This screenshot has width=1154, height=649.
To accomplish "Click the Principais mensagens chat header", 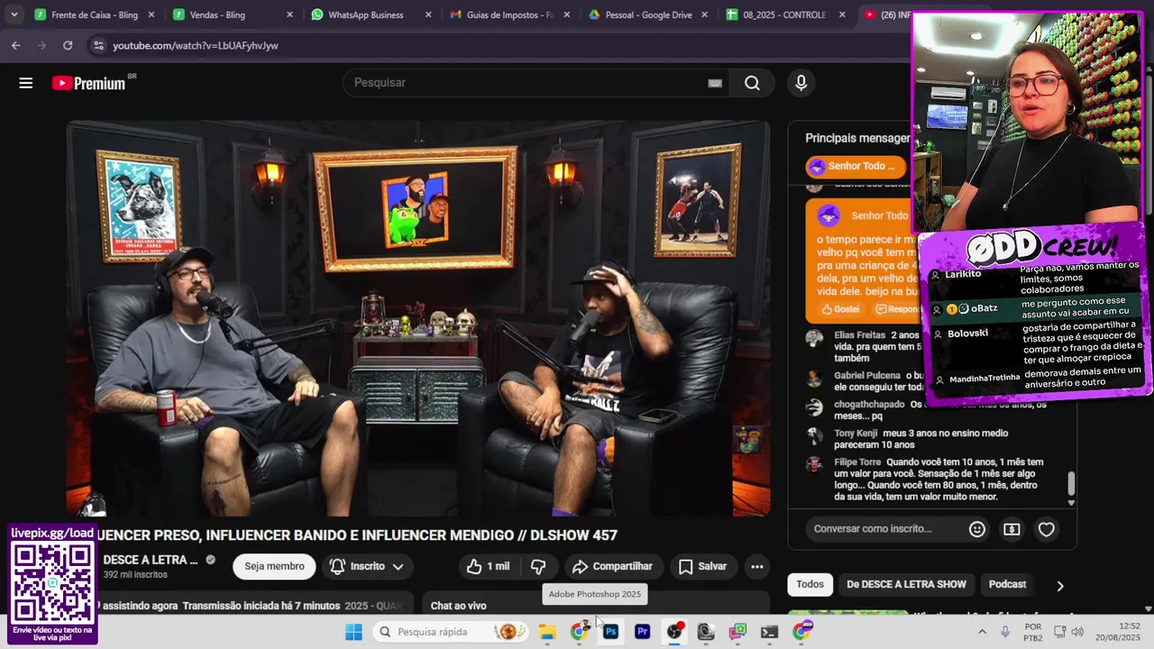I will point(858,138).
